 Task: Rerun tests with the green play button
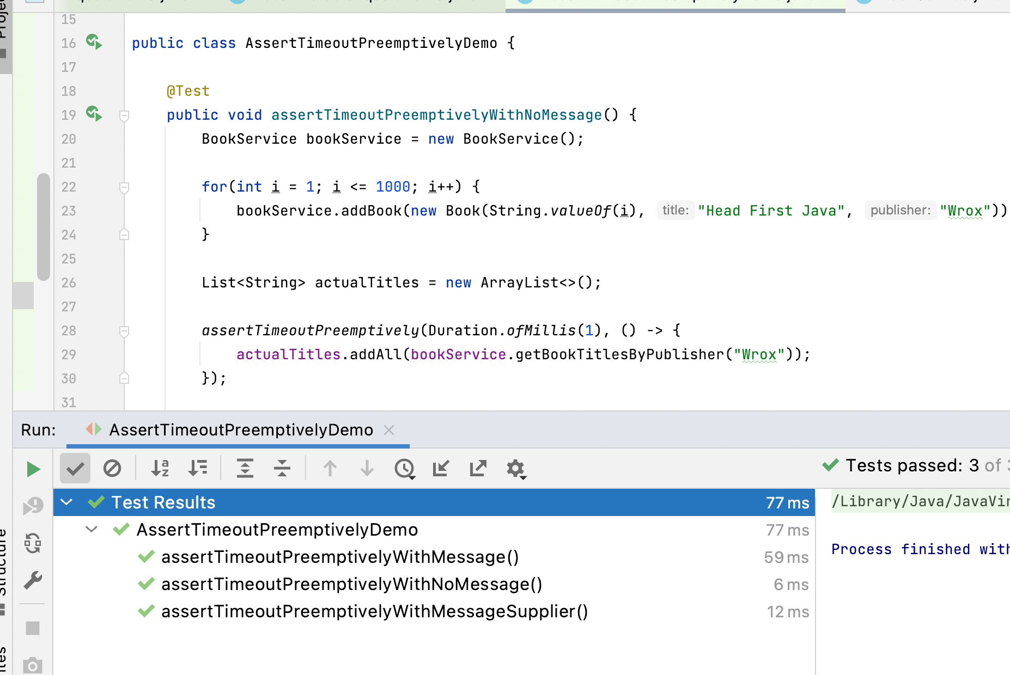click(33, 468)
